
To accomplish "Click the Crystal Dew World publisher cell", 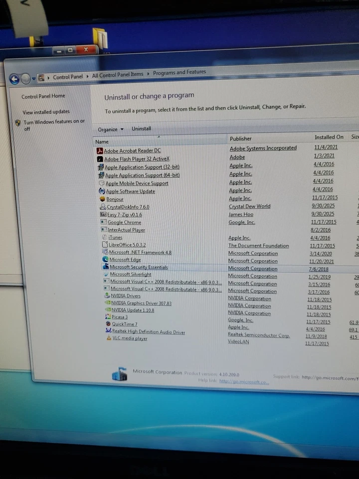I will [x=250, y=206].
